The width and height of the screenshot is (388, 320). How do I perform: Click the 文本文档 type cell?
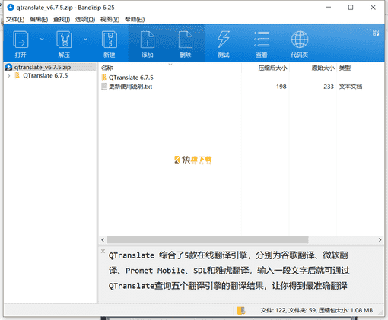351,87
